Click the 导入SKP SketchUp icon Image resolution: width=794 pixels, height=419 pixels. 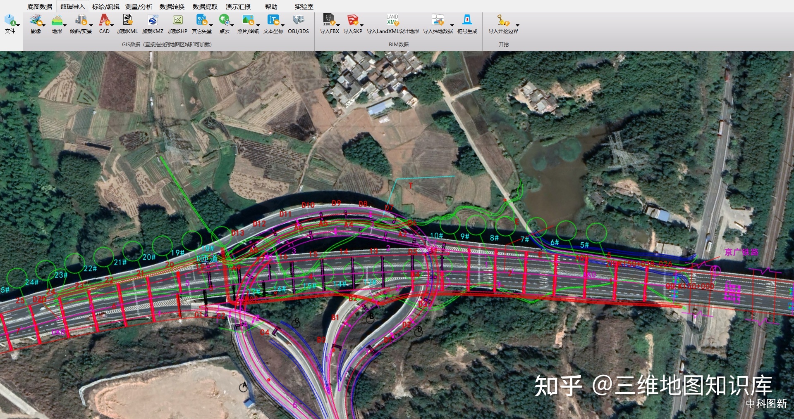pyautogui.click(x=352, y=20)
